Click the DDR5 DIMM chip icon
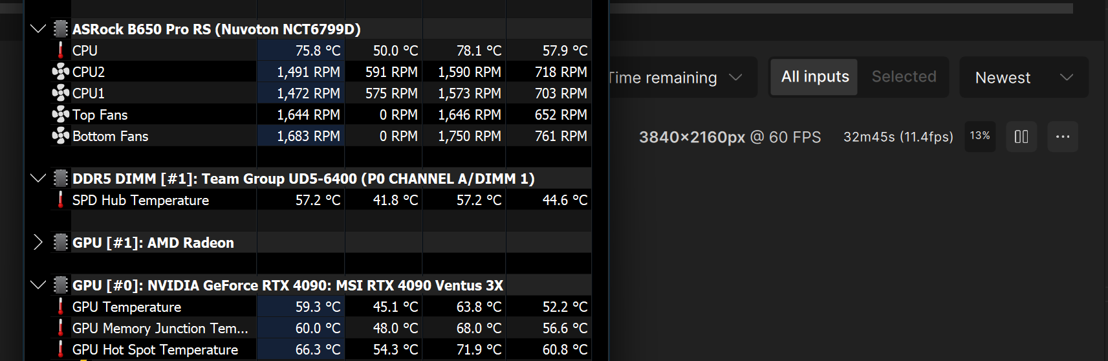This screenshot has height=361, width=1108. tap(61, 179)
